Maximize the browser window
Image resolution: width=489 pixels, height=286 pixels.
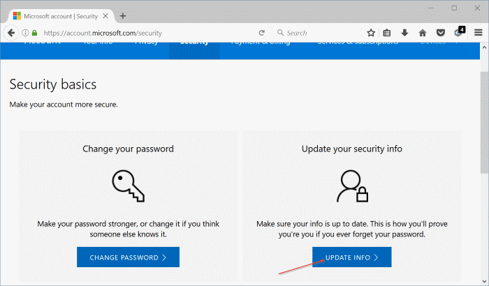pos(454,8)
